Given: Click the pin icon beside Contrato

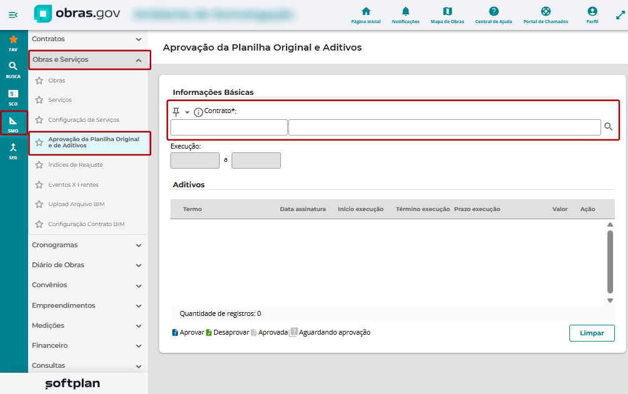Looking at the screenshot, I should pos(176,112).
